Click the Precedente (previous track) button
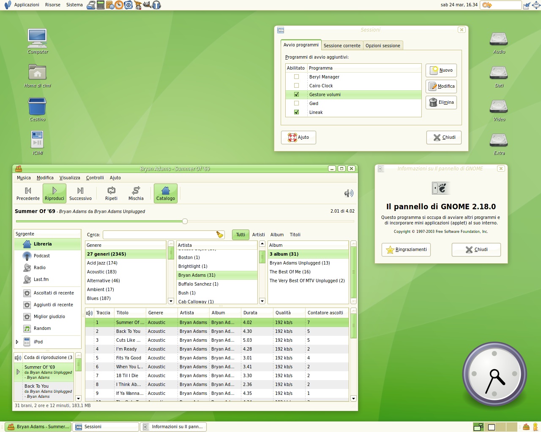The image size is (541, 432). pos(28,194)
